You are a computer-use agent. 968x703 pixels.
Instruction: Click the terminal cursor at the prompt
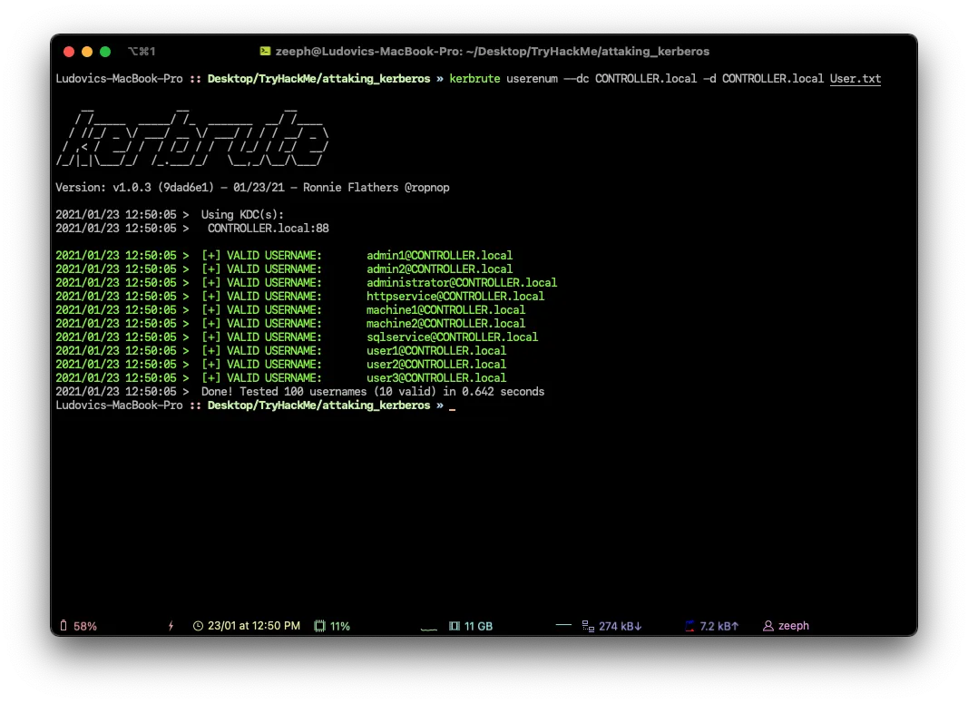(452, 406)
